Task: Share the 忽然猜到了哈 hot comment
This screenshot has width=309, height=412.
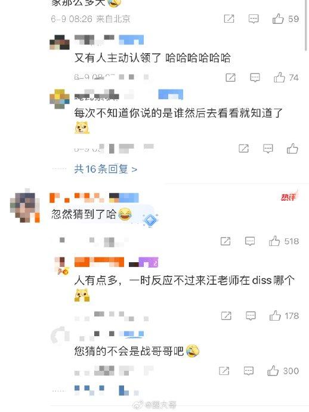Action: pyautogui.click(x=225, y=241)
